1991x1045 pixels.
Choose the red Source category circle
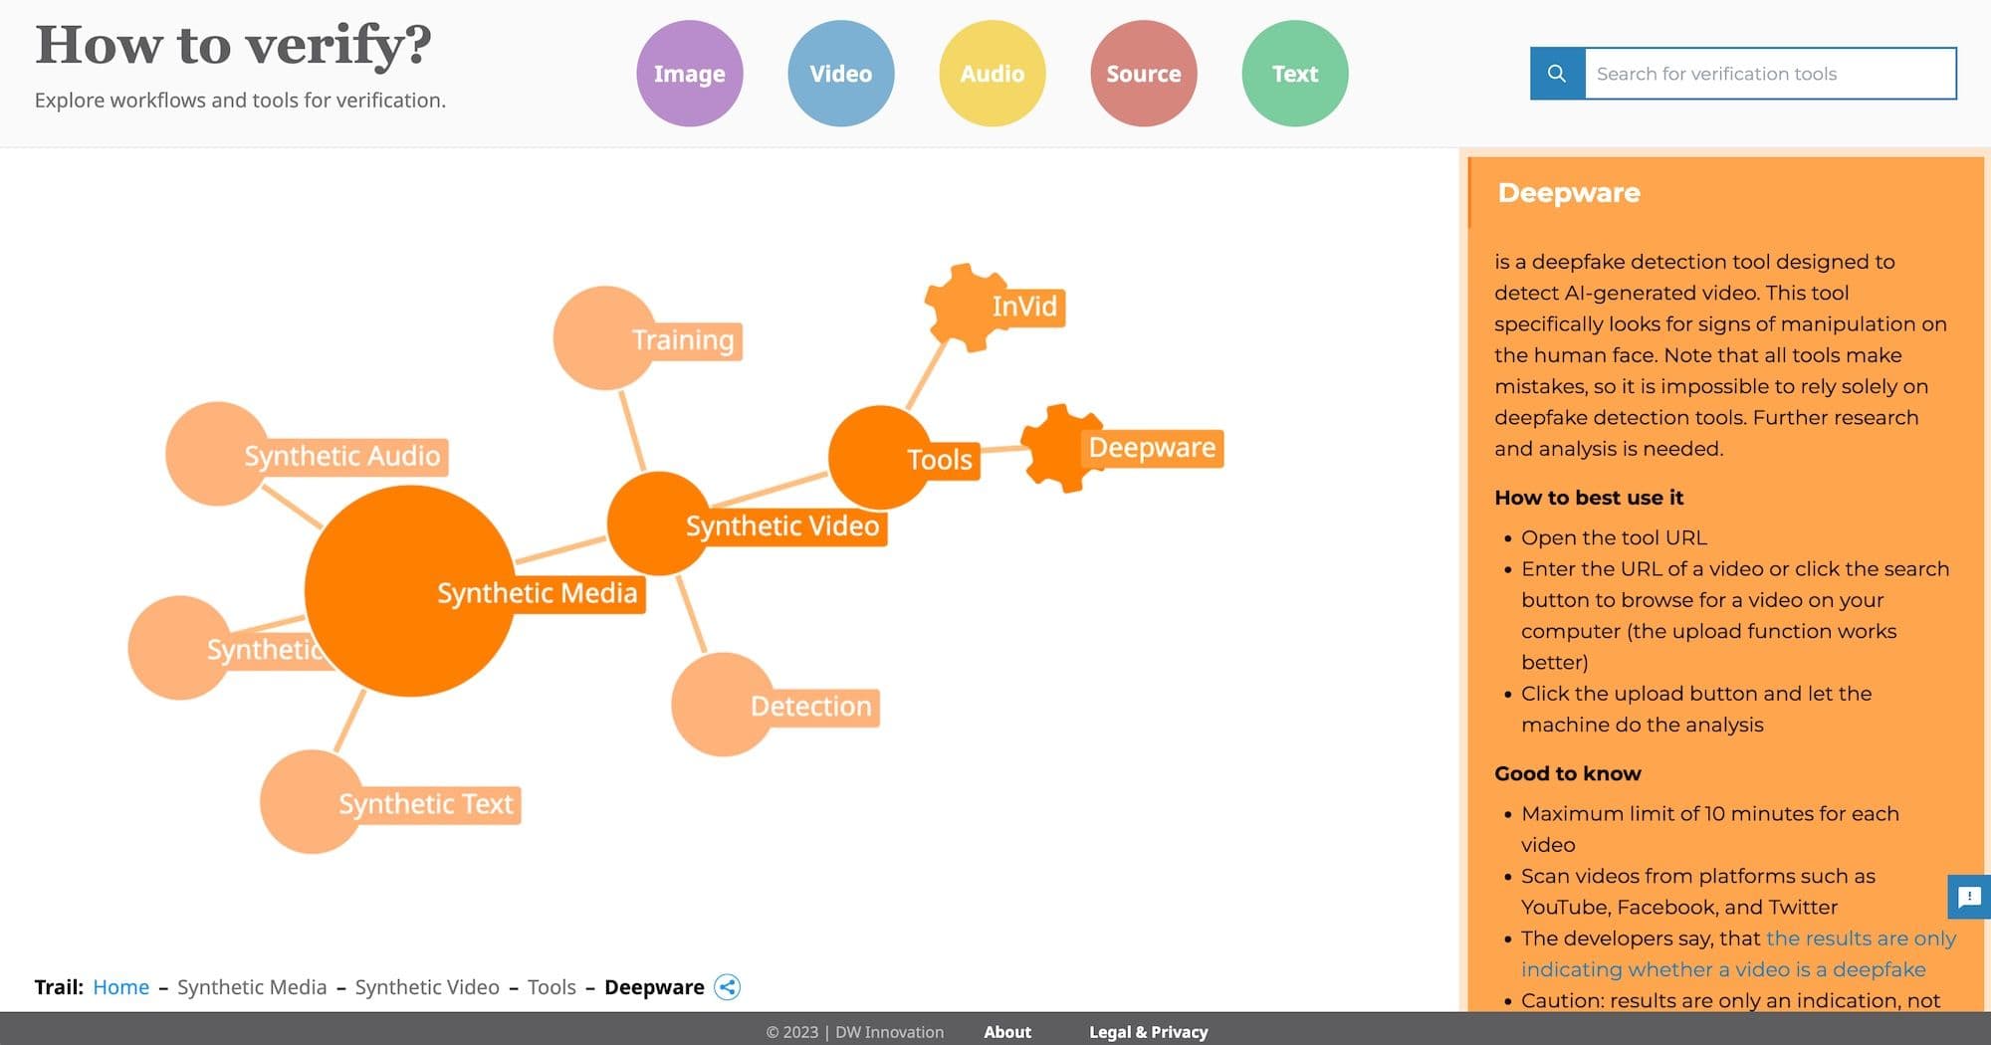coord(1143,74)
